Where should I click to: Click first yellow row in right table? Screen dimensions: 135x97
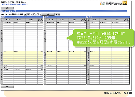point(110,52)
